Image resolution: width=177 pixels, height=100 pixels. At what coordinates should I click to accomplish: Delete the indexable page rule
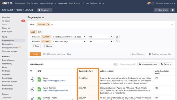[117, 41]
